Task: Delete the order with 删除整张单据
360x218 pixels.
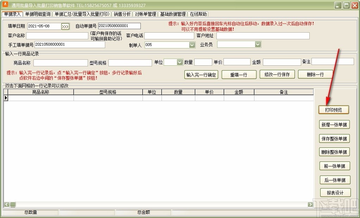Action: tap(334, 152)
